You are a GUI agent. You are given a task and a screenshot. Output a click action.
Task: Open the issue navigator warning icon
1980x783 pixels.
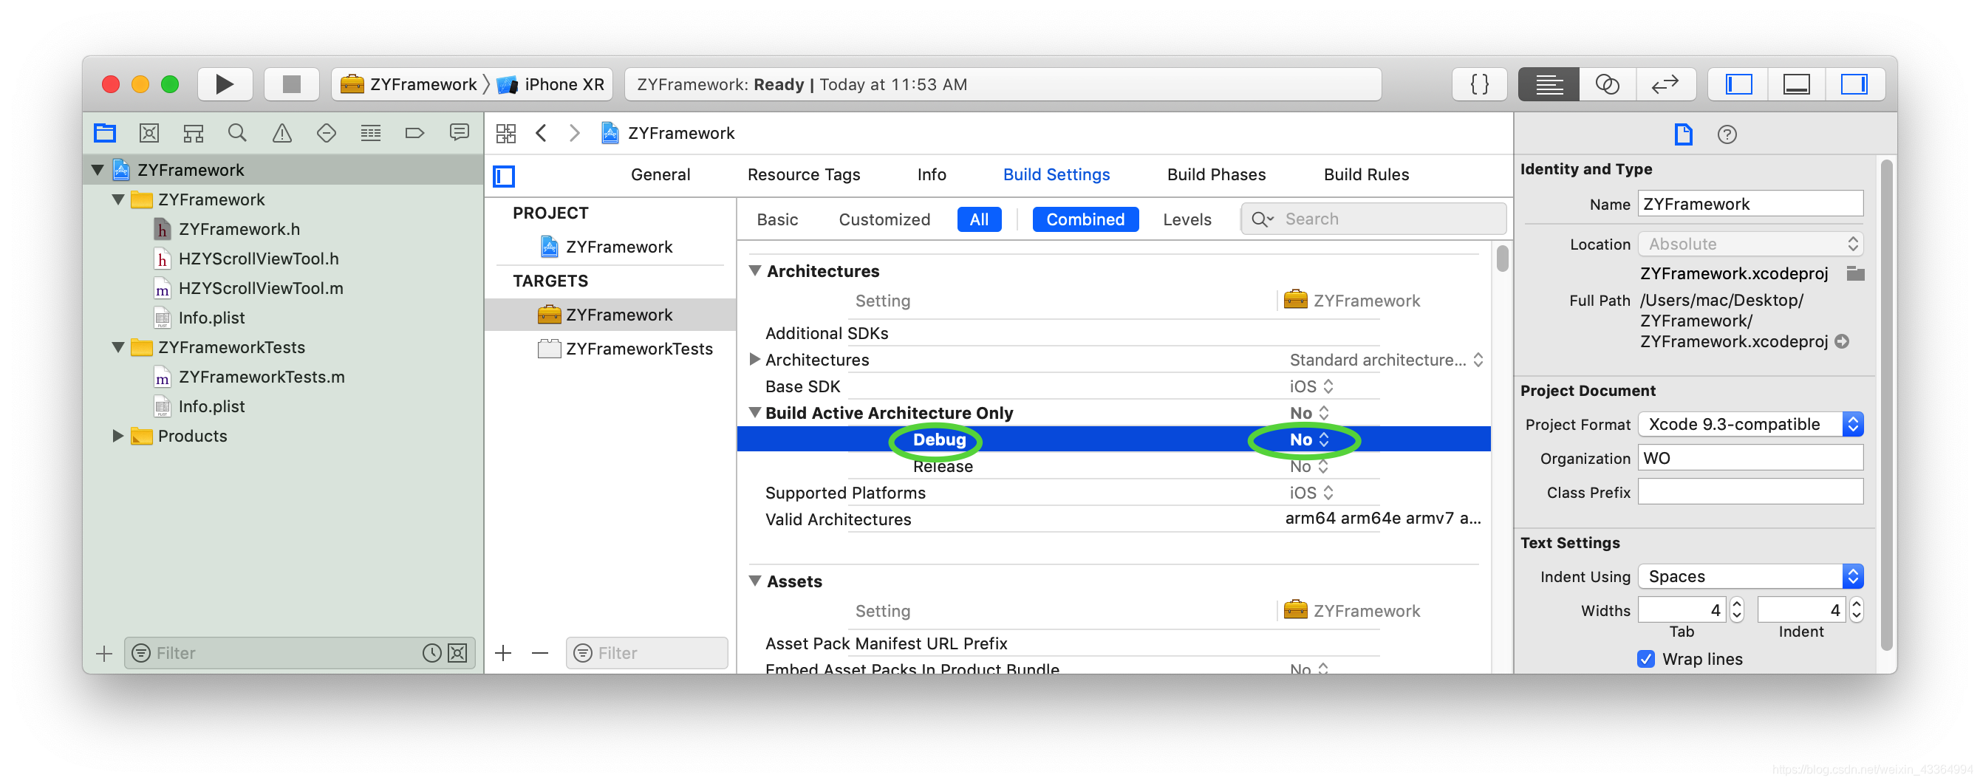(x=282, y=133)
